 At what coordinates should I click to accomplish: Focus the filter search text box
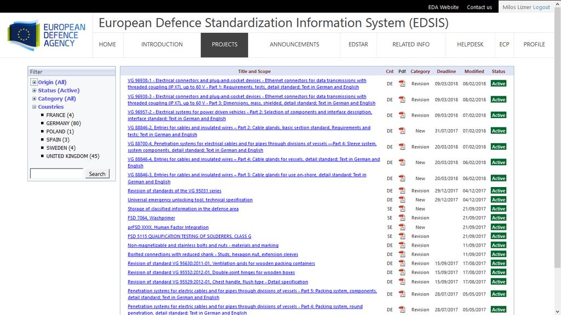(x=56, y=173)
